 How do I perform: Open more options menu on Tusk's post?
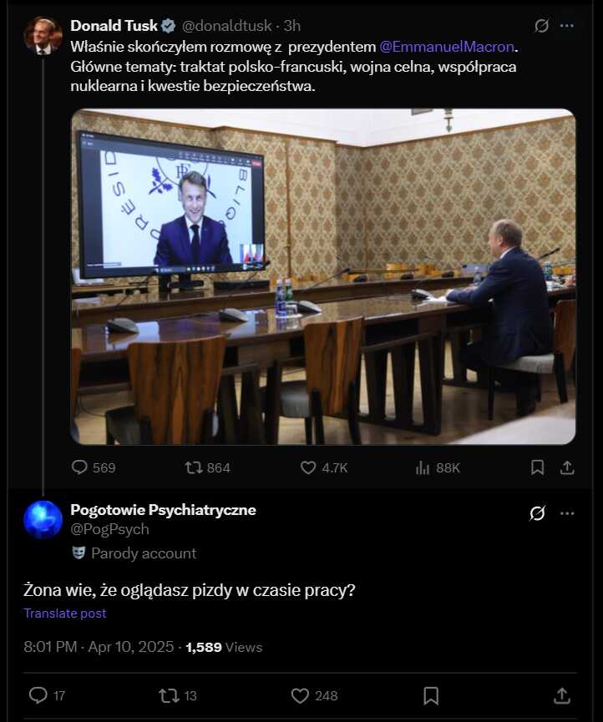click(567, 26)
